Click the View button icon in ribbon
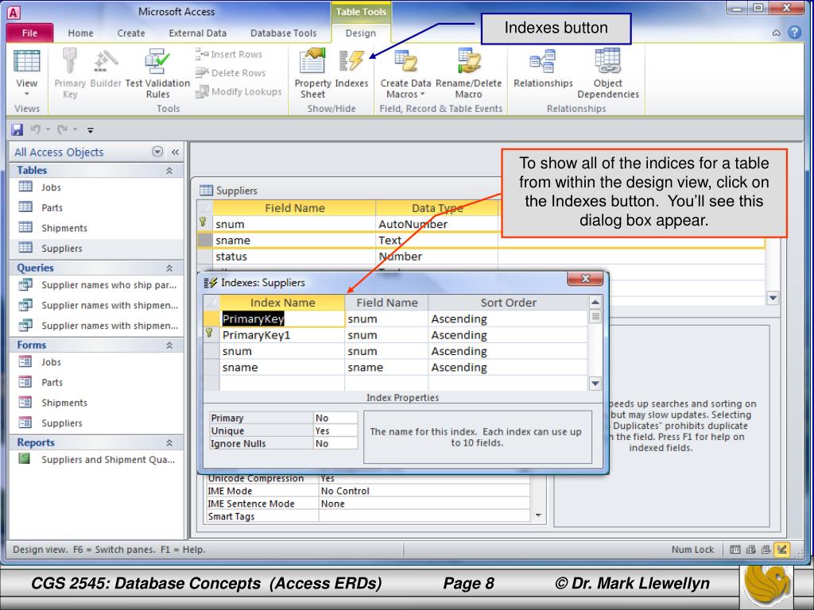814x610 pixels. click(26, 62)
